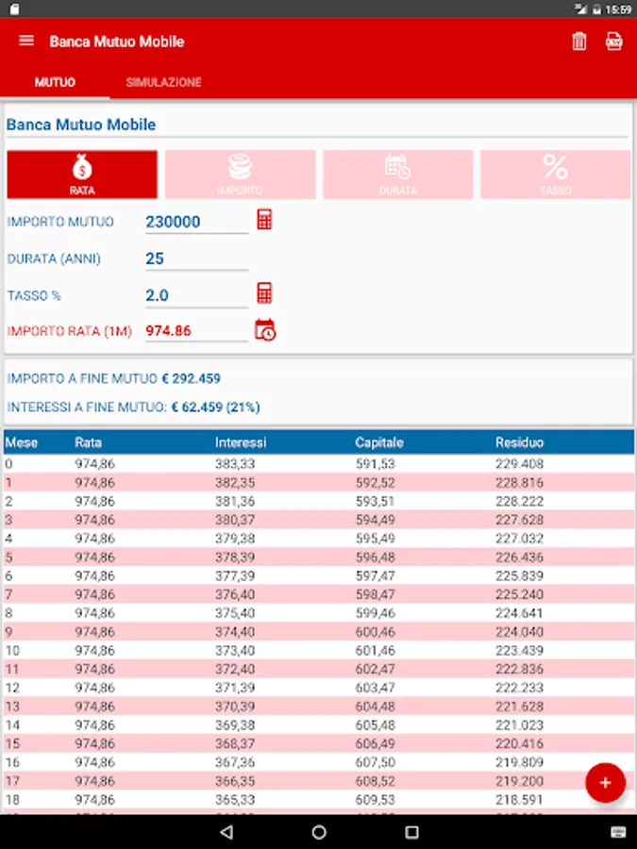Screen dimensions: 637x849
Task: Select residual 223.439 in month 10 row
Action: click(x=519, y=651)
